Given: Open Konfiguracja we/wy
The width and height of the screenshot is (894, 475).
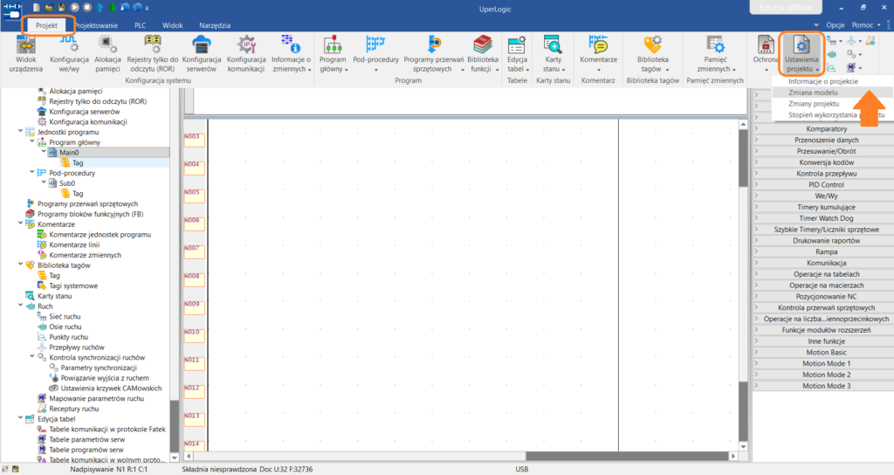Looking at the screenshot, I should [69, 53].
